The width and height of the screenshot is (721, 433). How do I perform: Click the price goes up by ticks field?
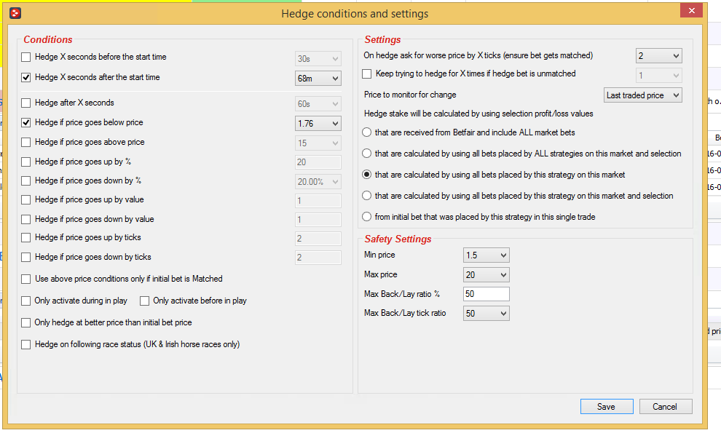pos(318,238)
